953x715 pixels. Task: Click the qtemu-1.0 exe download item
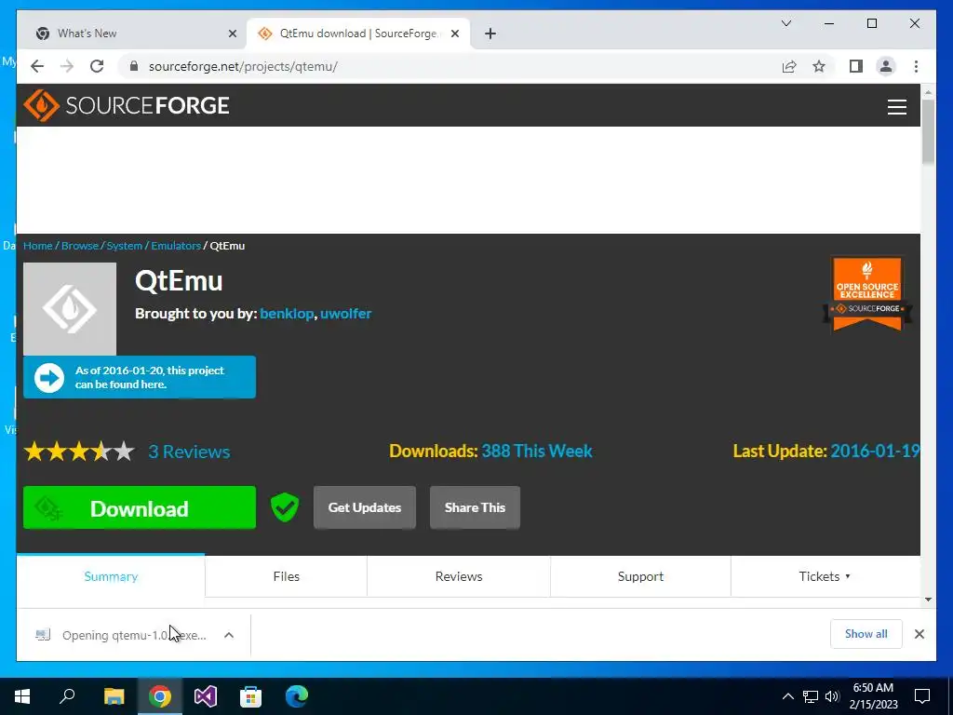[122, 635]
